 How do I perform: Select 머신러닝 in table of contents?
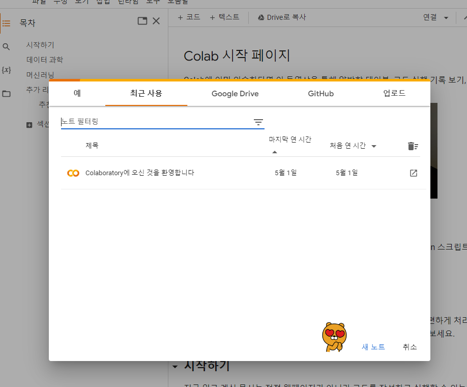(40, 75)
